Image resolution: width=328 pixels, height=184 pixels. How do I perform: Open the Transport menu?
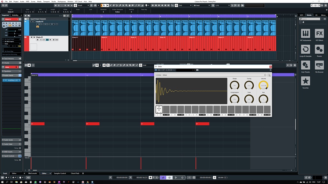click(x=46, y=2)
